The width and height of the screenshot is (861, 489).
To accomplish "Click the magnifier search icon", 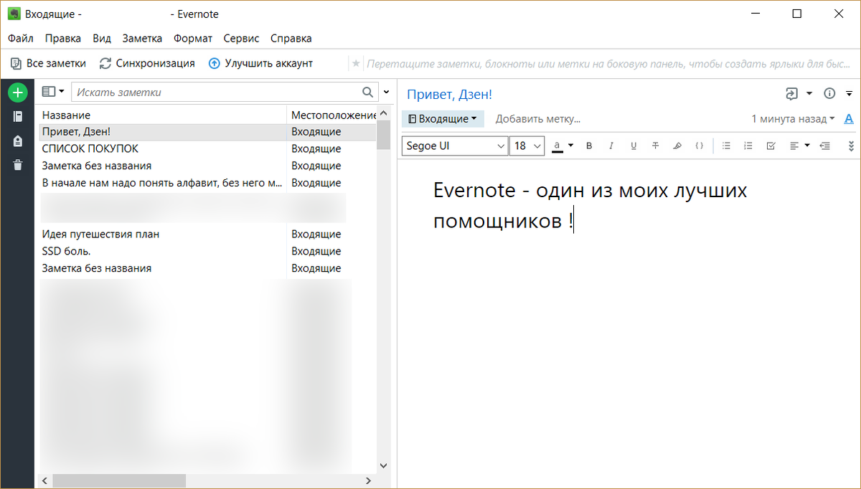I will 367,92.
